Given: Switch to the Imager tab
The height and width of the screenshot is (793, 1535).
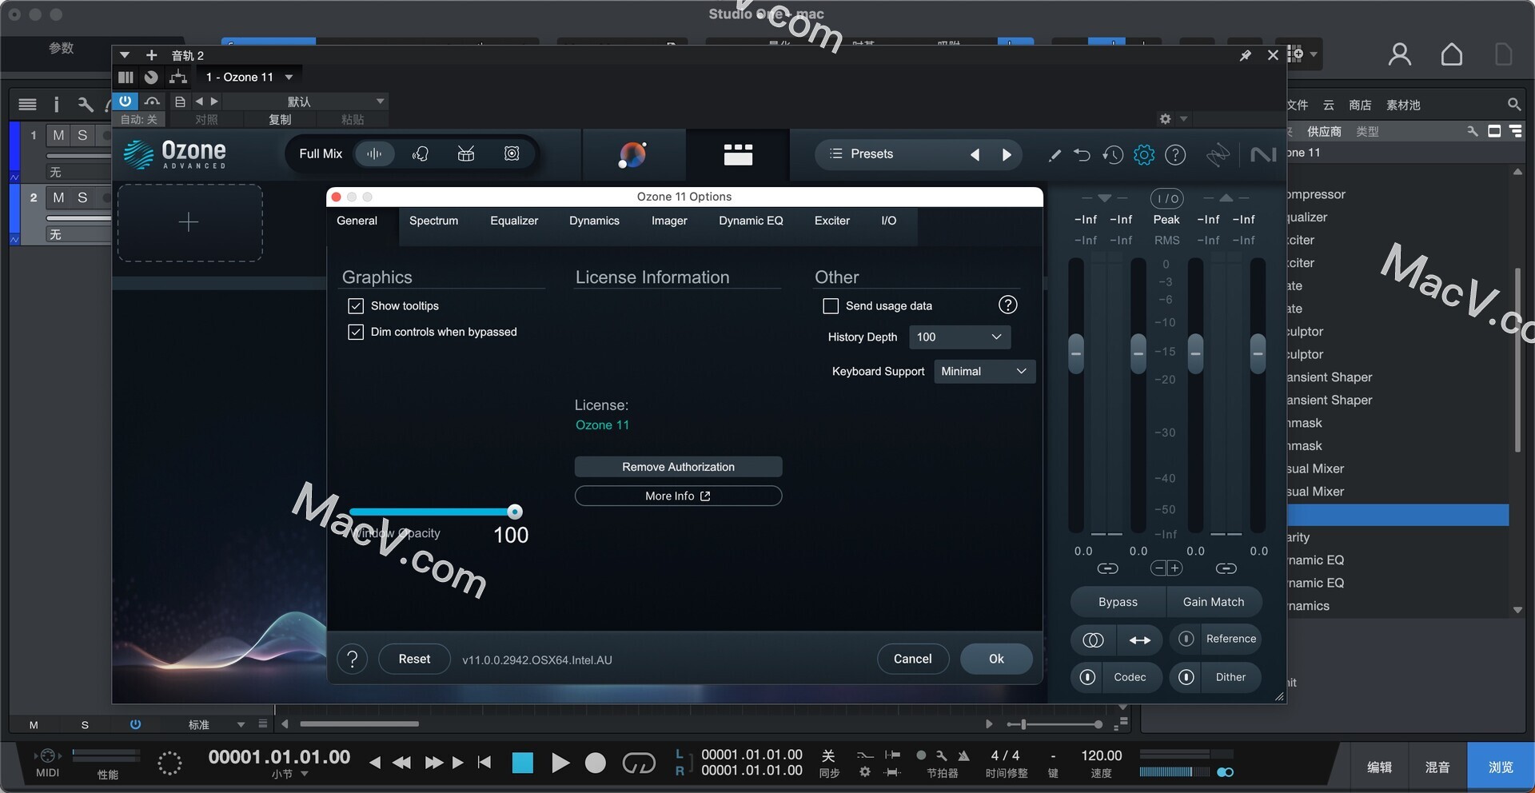Looking at the screenshot, I should pos(669,221).
